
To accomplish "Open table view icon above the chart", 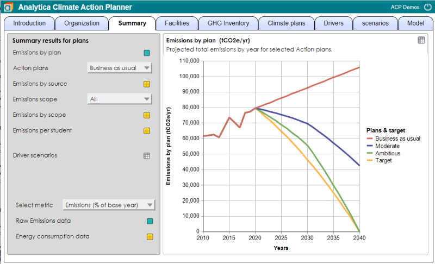I will click(x=421, y=40).
